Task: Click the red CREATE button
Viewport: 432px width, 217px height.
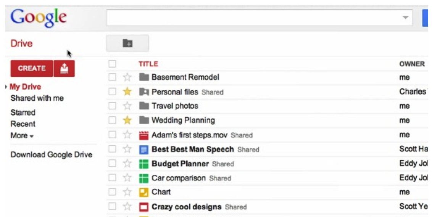Action: (x=32, y=68)
